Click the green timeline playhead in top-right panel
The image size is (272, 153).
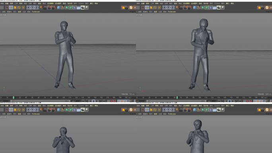177,98
